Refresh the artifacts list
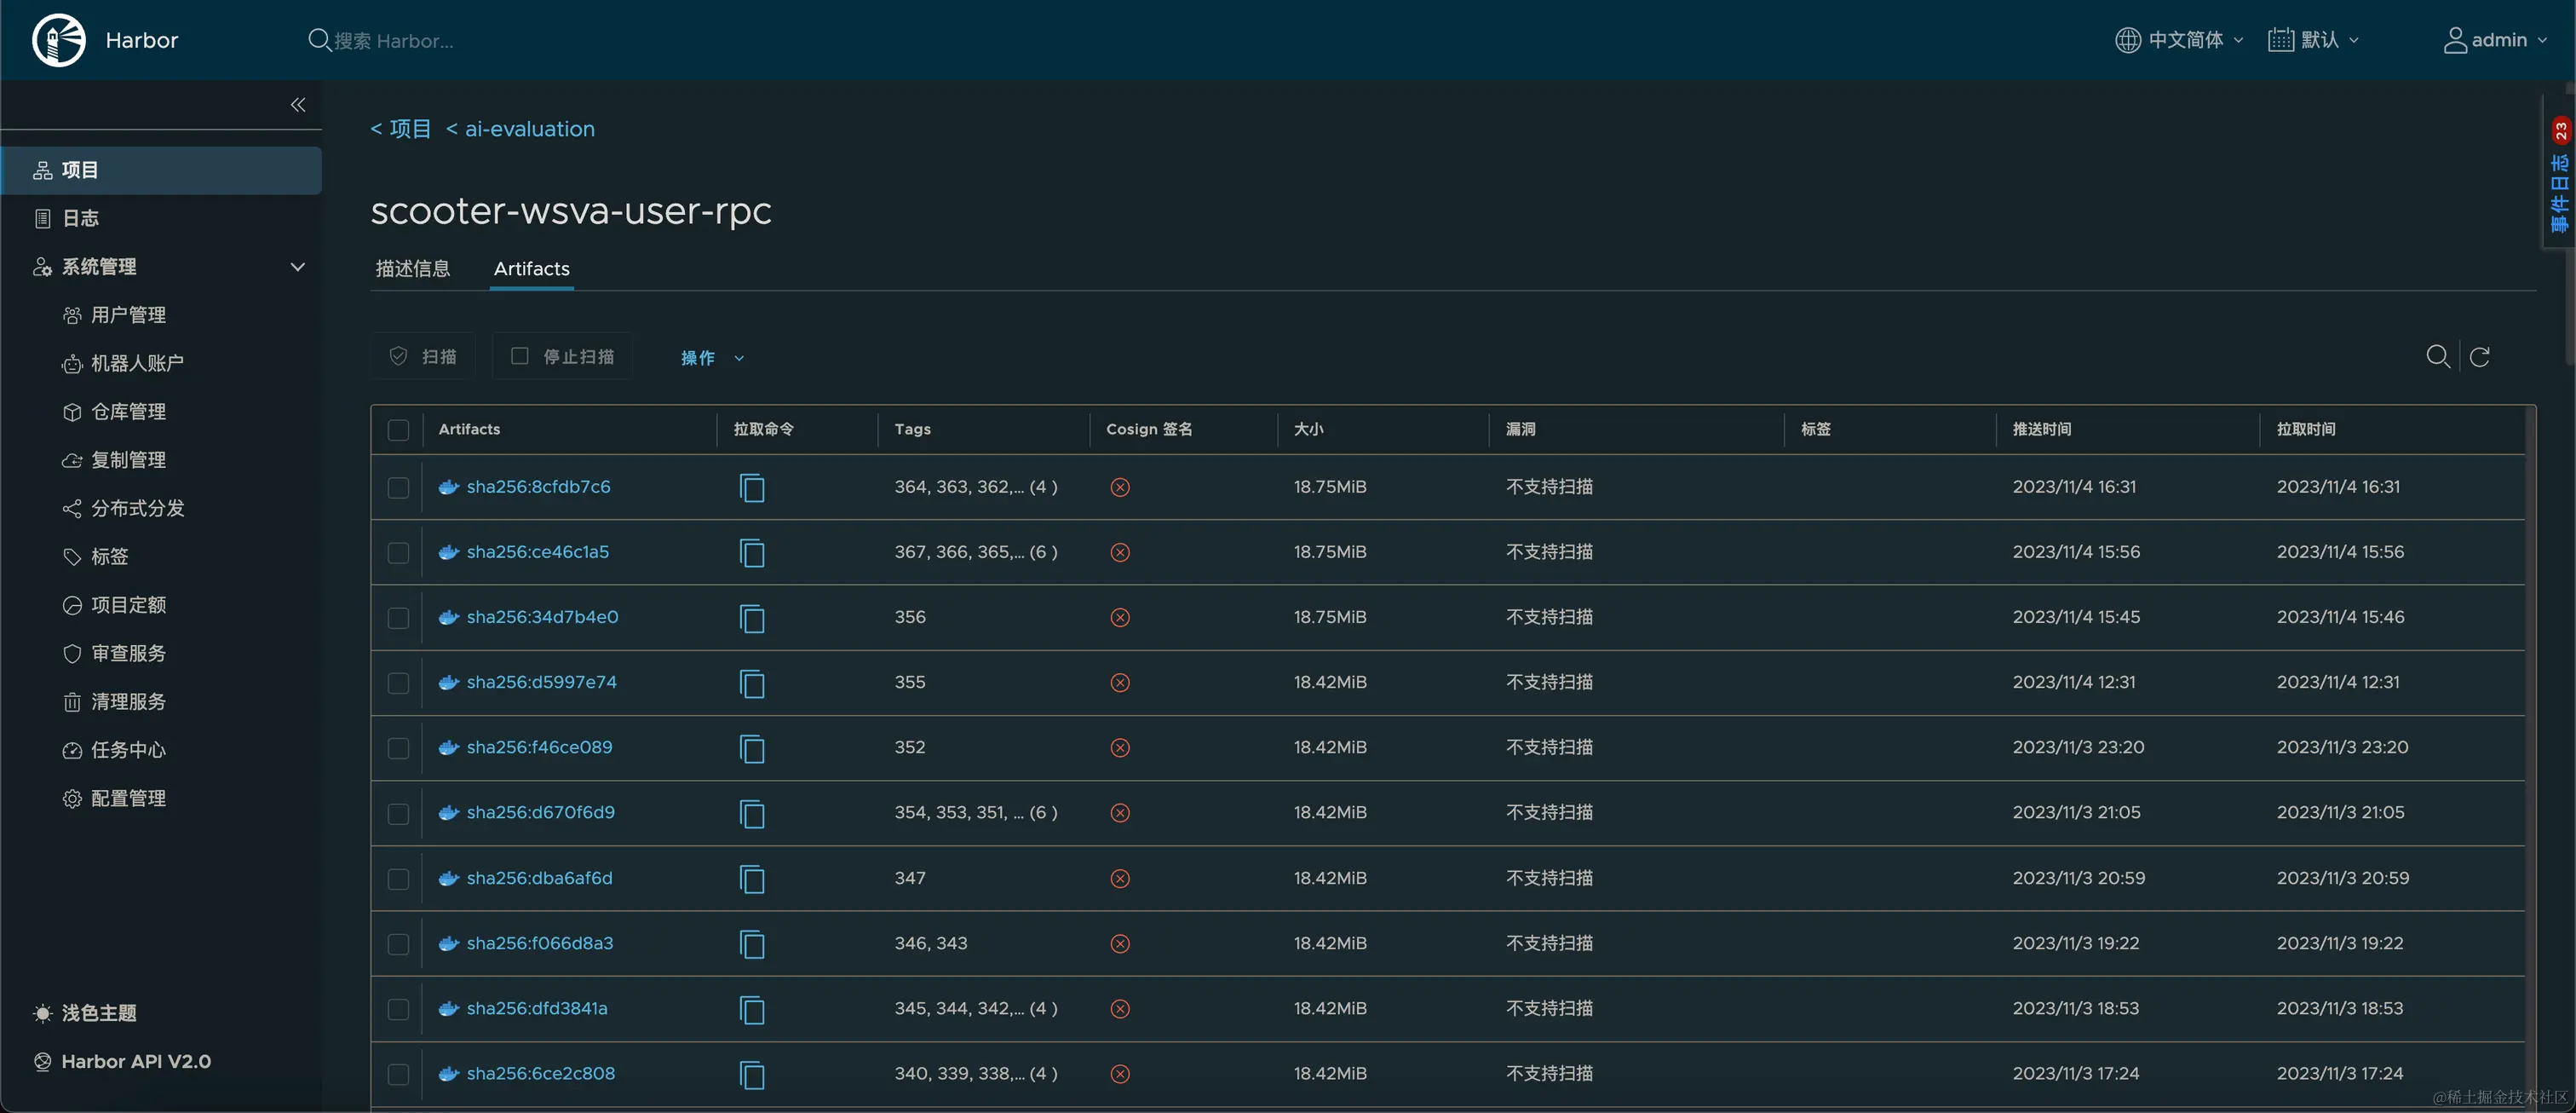This screenshot has height=1113, width=2576. [x=2481, y=356]
